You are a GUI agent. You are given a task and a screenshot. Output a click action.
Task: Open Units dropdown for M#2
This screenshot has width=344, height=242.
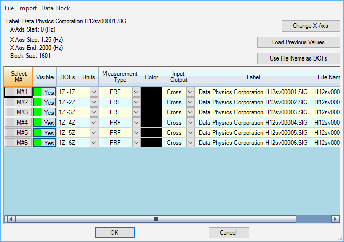click(x=94, y=102)
